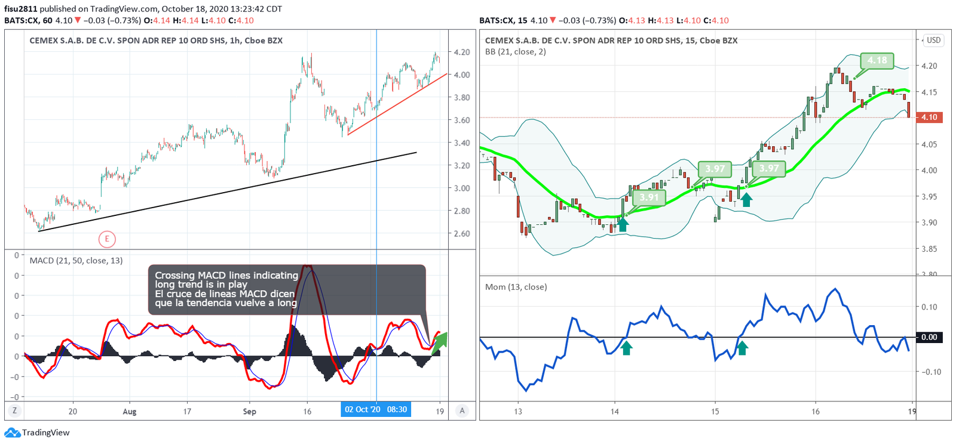Screen dimensions: 956x445
Task: Click the teal arrow on the Mom line near 14
Action: (626, 348)
